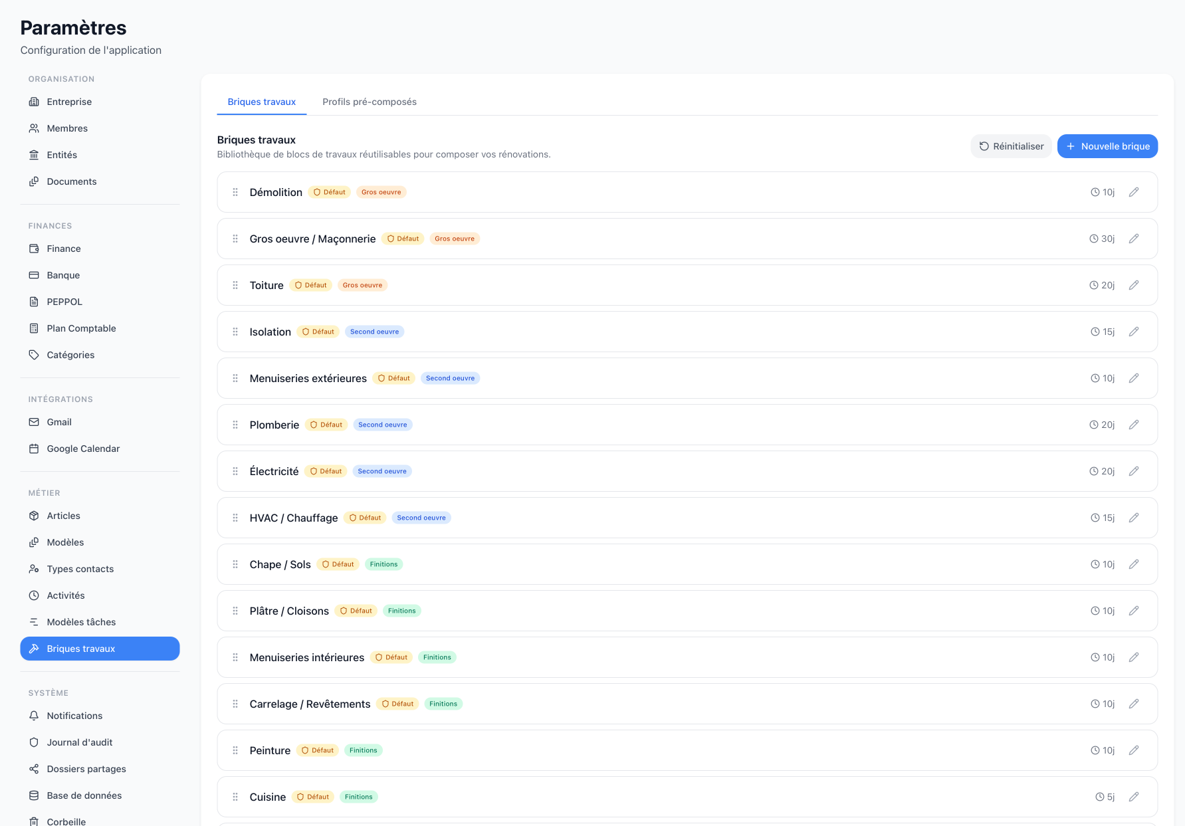Click the grip dots next to Isolation
This screenshot has height=826, width=1185.
tap(235, 332)
